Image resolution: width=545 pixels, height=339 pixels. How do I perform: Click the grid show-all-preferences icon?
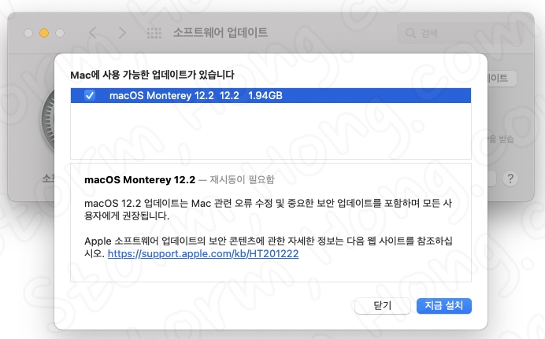click(154, 33)
